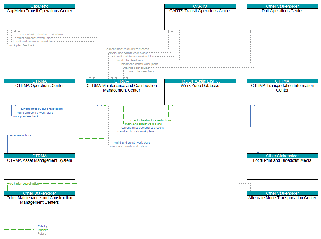Click the Future legend entry

[x=42, y=234]
